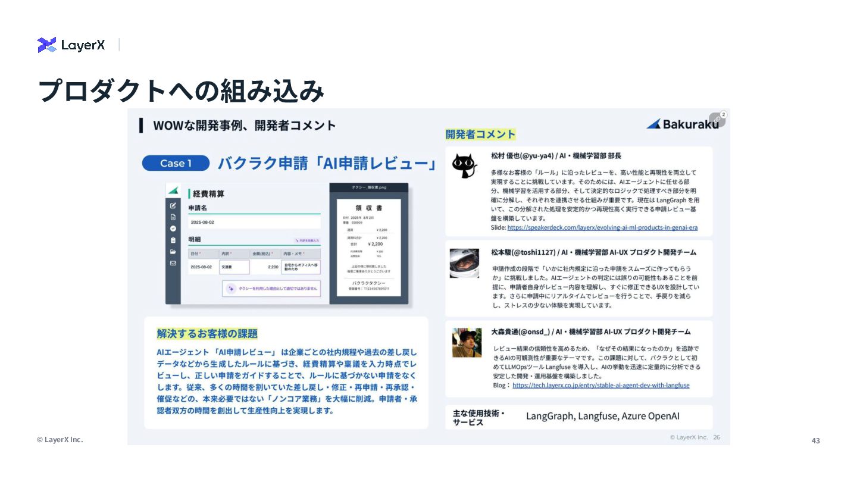This screenshot has height=482, width=857.
Task: Select the envelope mail icon in sidebar
Action: pos(173,263)
